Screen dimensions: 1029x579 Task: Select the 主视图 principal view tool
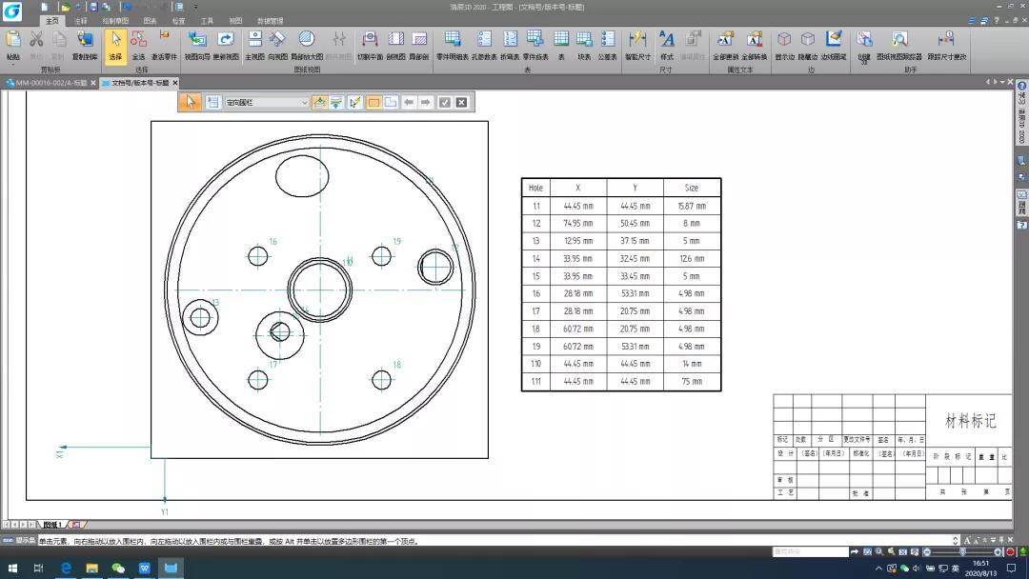[254, 46]
